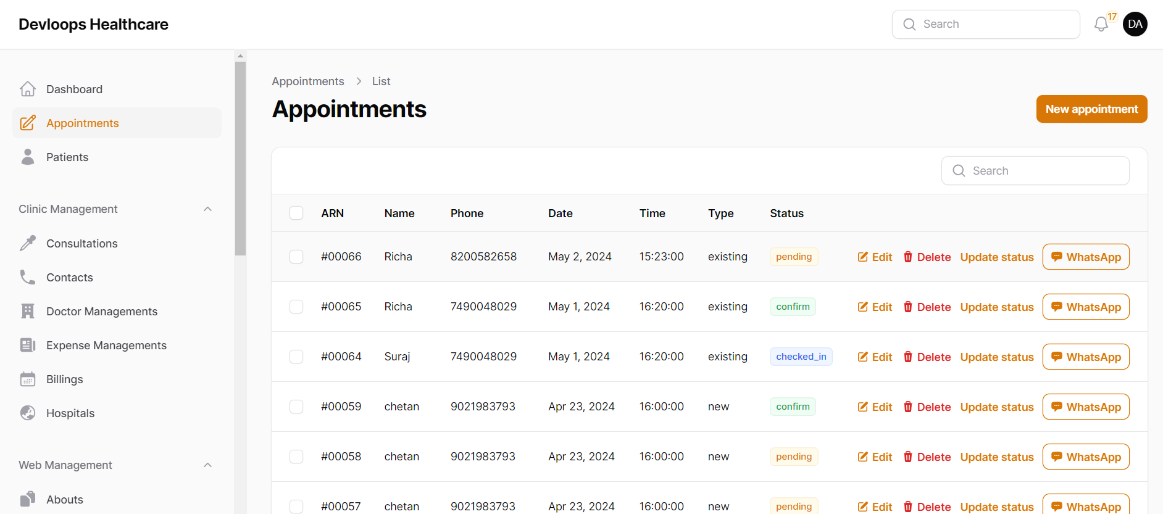Open Doctor Managements in the sidebar
Image resolution: width=1163 pixels, height=514 pixels.
pos(102,312)
